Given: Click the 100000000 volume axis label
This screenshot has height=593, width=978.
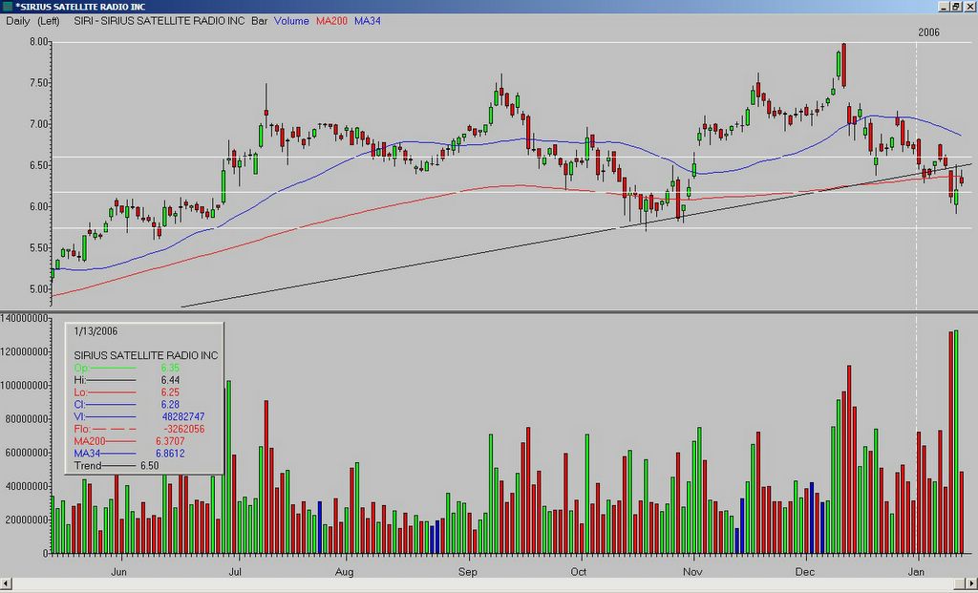Looking at the screenshot, I should click(25, 386).
